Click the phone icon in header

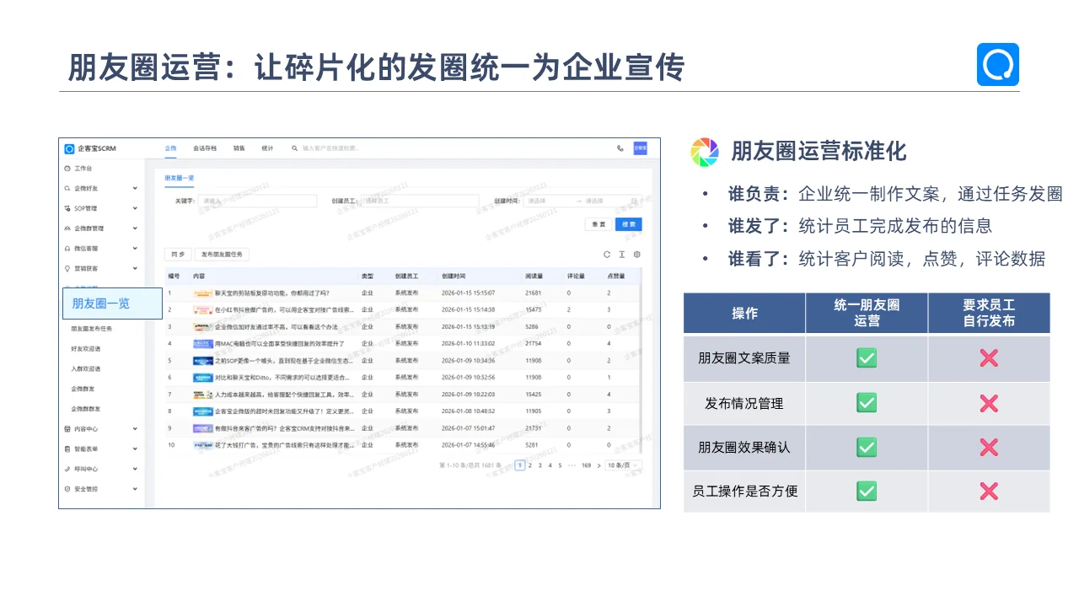(x=620, y=148)
